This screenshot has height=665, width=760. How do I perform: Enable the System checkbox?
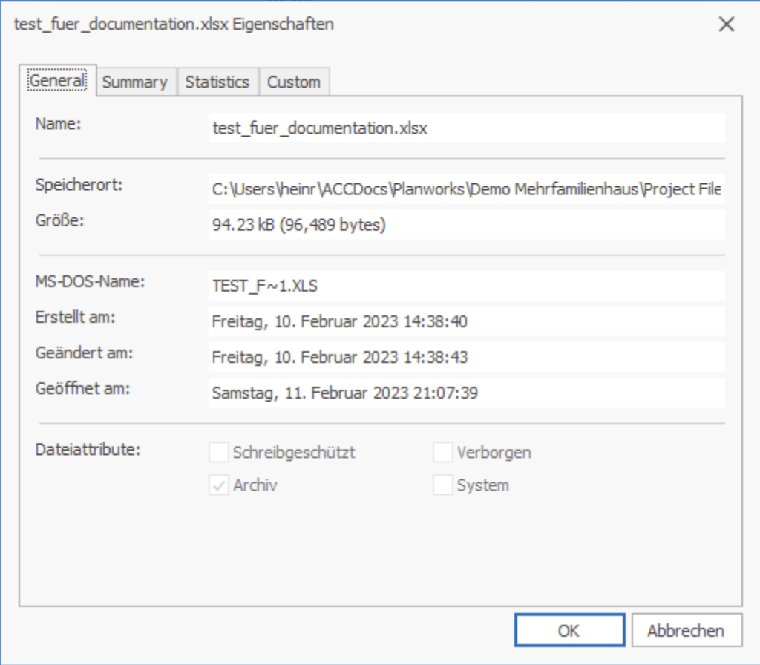click(x=442, y=485)
